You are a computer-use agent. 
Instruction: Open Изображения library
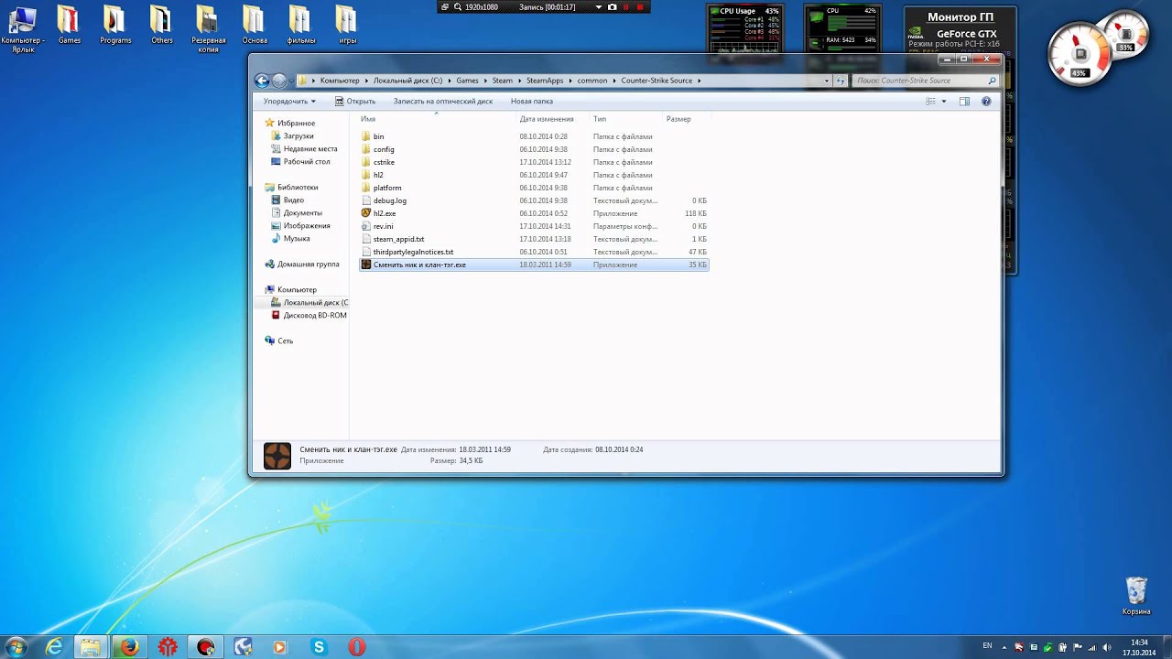tap(307, 225)
